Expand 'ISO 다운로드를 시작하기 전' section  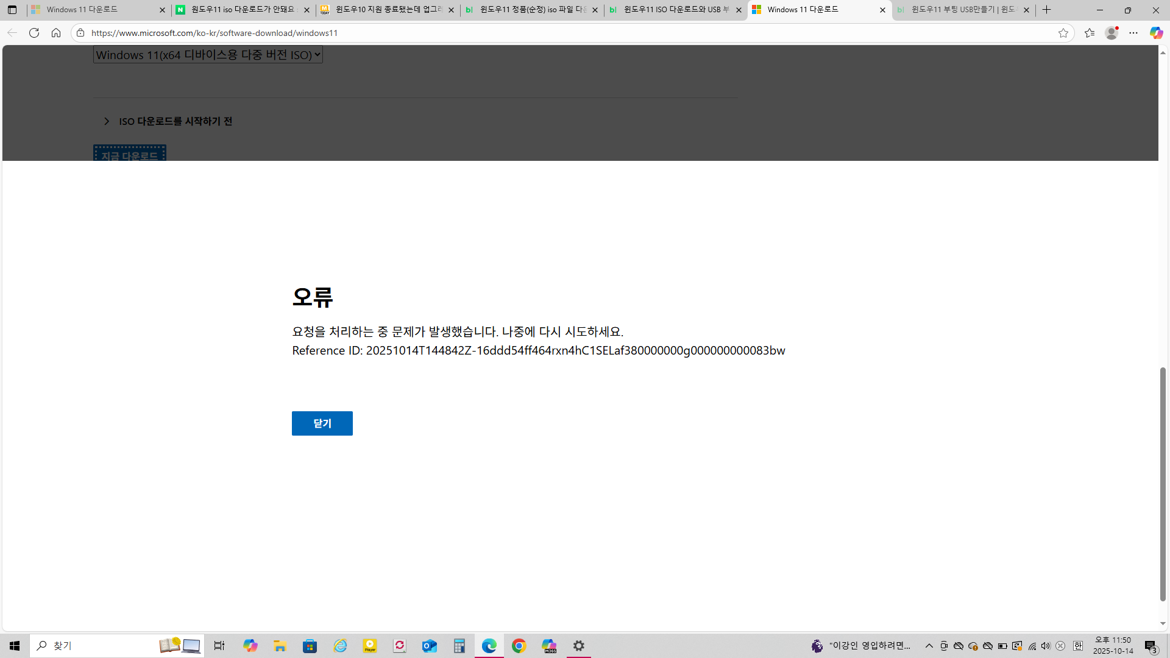click(x=168, y=121)
